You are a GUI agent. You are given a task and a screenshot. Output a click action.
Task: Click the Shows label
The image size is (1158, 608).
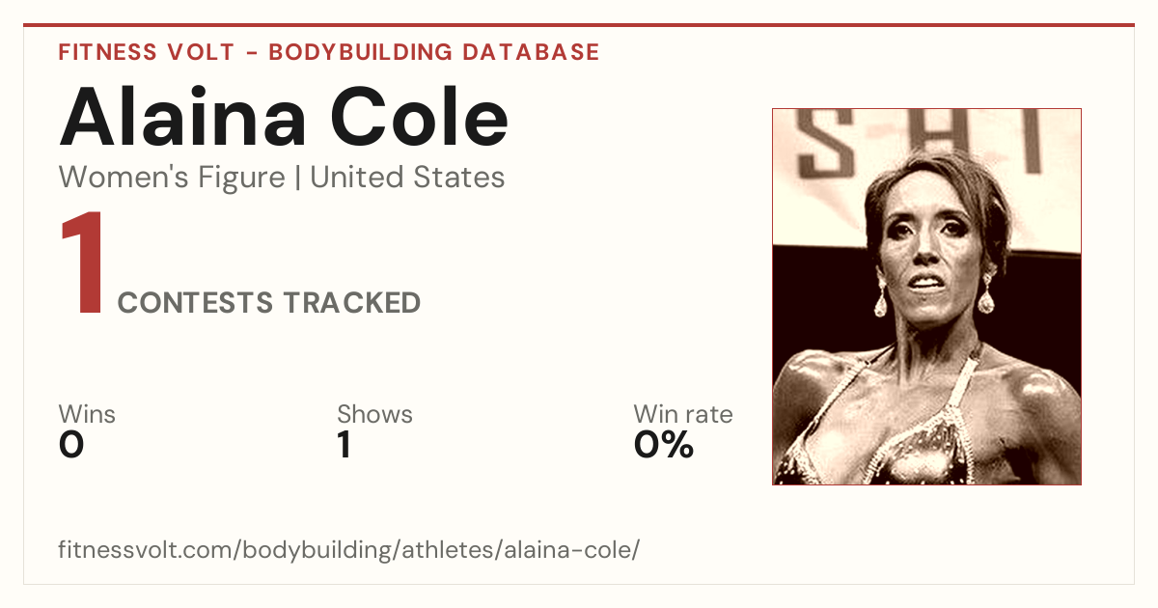(374, 414)
